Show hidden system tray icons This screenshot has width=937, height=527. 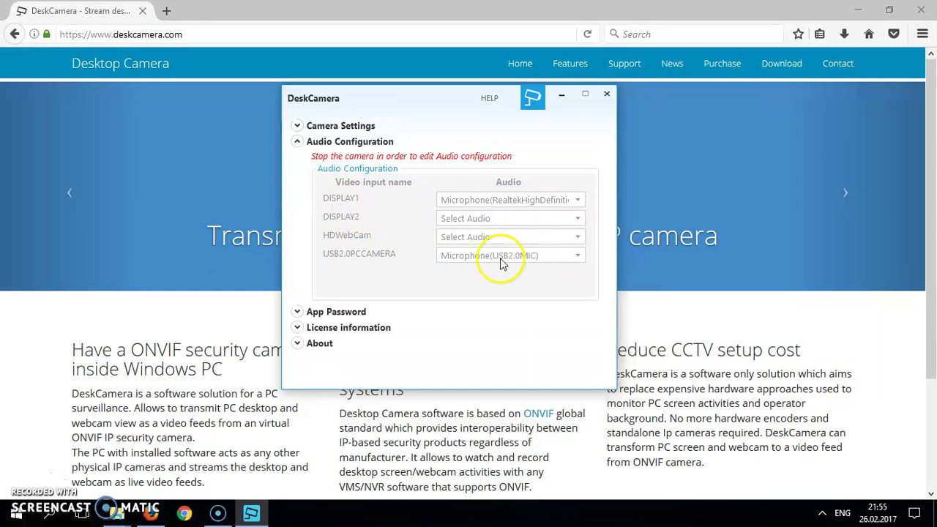822,514
